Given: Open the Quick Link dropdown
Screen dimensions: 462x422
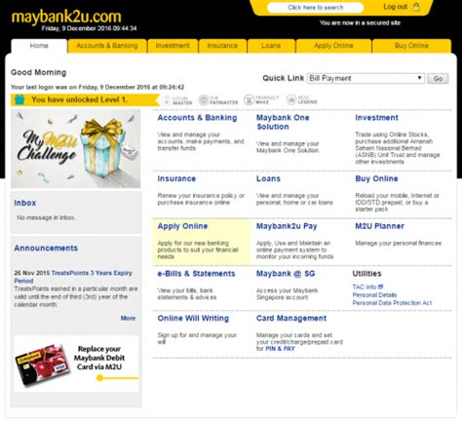Looking at the screenshot, I should tap(366, 78).
